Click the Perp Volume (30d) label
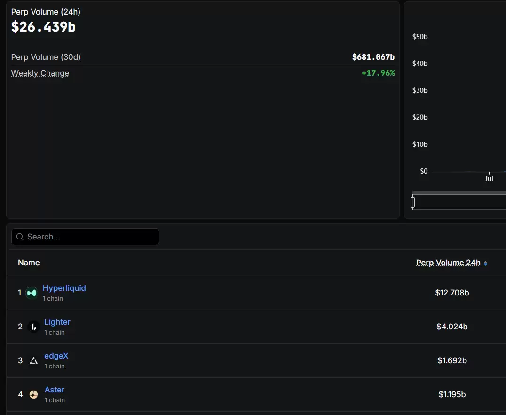Image resolution: width=506 pixels, height=415 pixels. point(46,57)
